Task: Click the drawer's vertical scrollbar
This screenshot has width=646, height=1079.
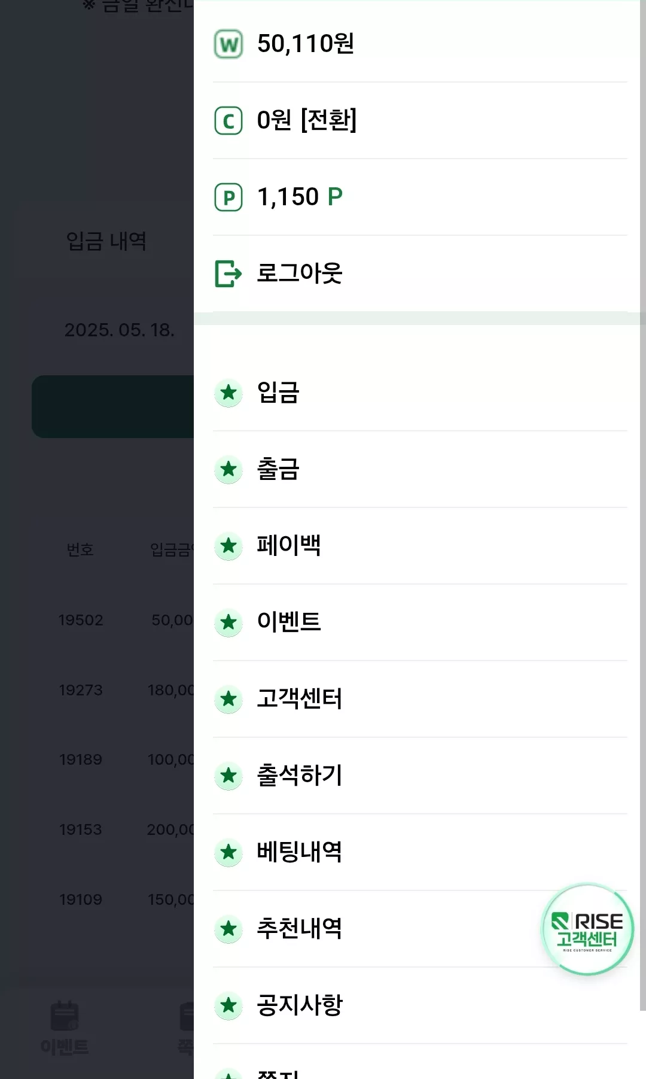Action: tap(642, 506)
